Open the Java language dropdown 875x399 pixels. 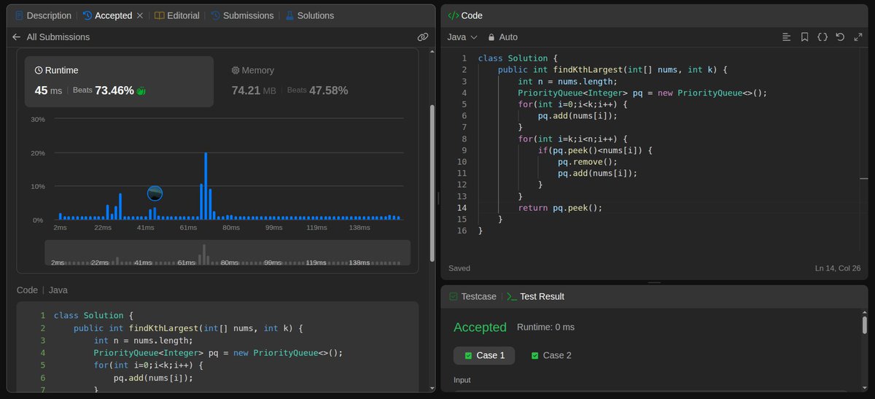(462, 36)
